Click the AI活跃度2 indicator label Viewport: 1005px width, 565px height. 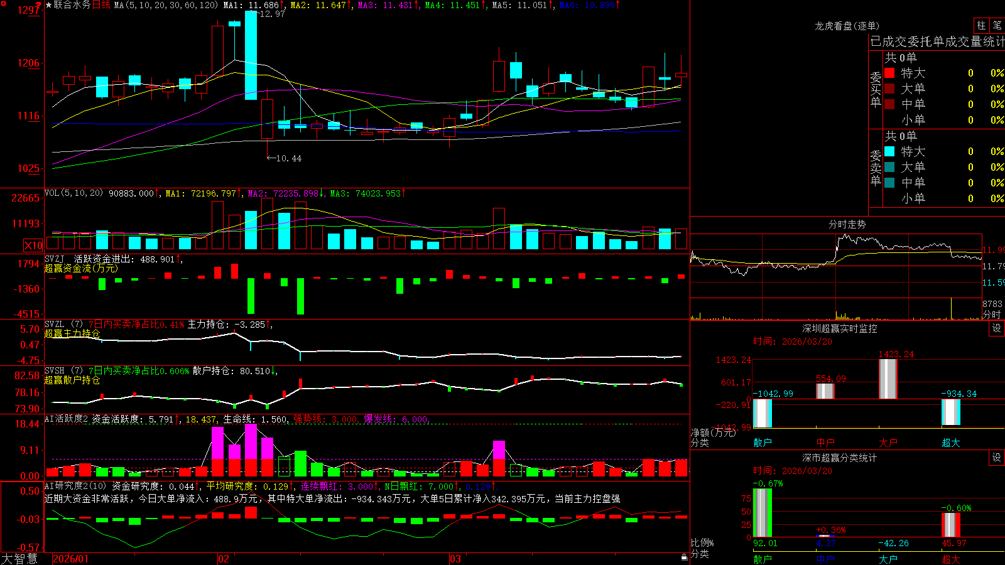[66, 419]
